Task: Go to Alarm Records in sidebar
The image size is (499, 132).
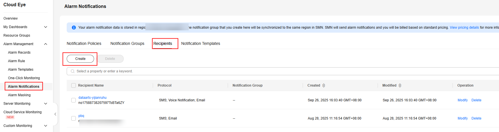Action: (x=19, y=53)
